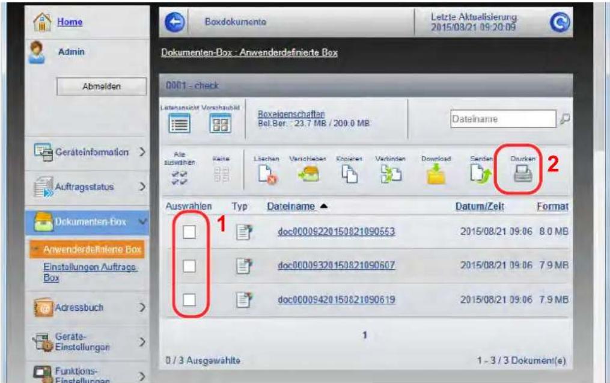The width and height of the screenshot is (610, 383).
Task: Sort by the Dateiname column header
Action: [x=291, y=206]
